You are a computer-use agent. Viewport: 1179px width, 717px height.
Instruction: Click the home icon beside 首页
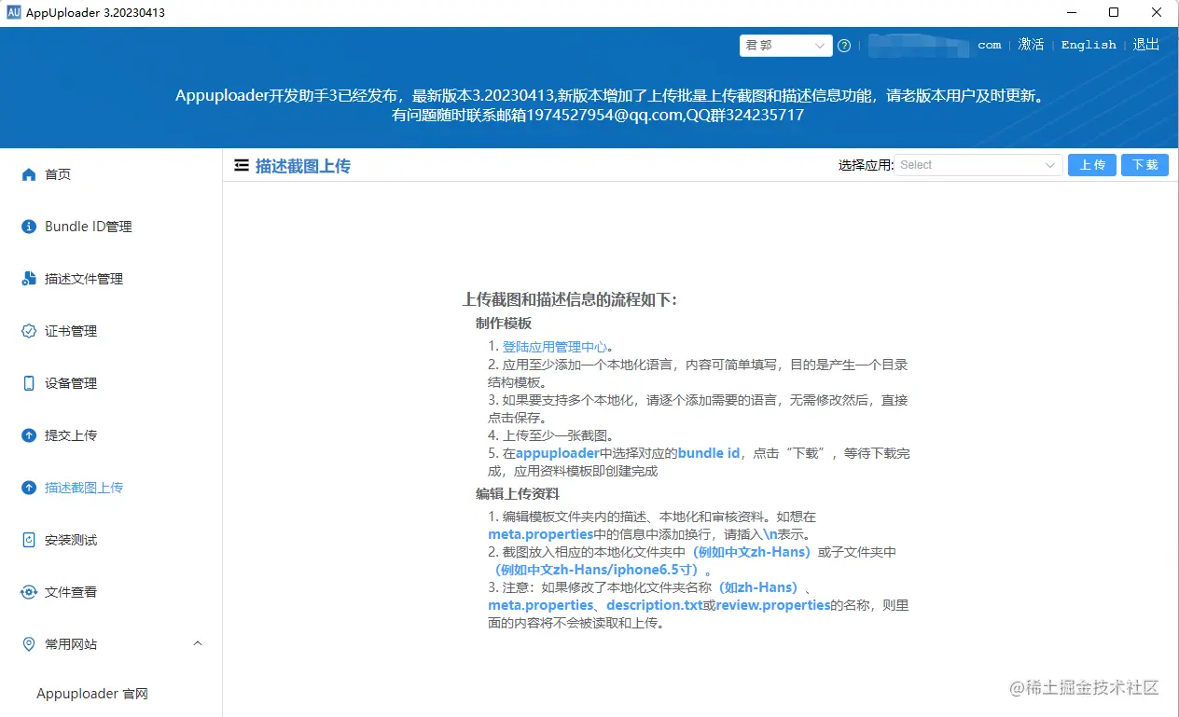pyautogui.click(x=28, y=174)
